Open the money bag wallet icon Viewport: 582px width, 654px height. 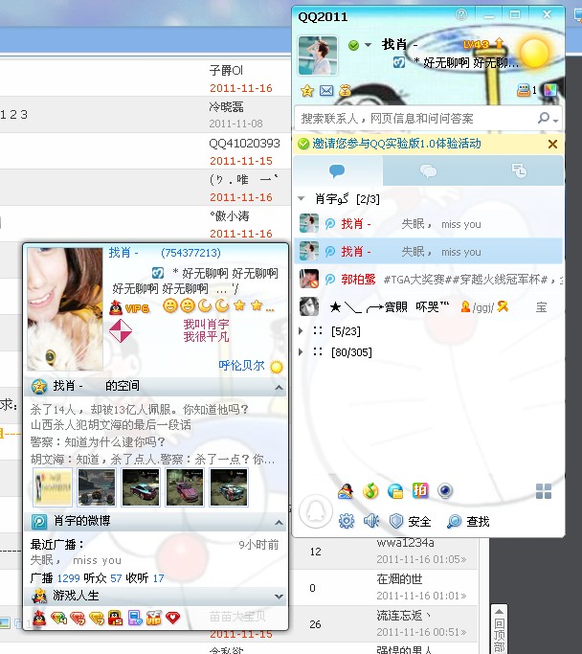(345, 91)
